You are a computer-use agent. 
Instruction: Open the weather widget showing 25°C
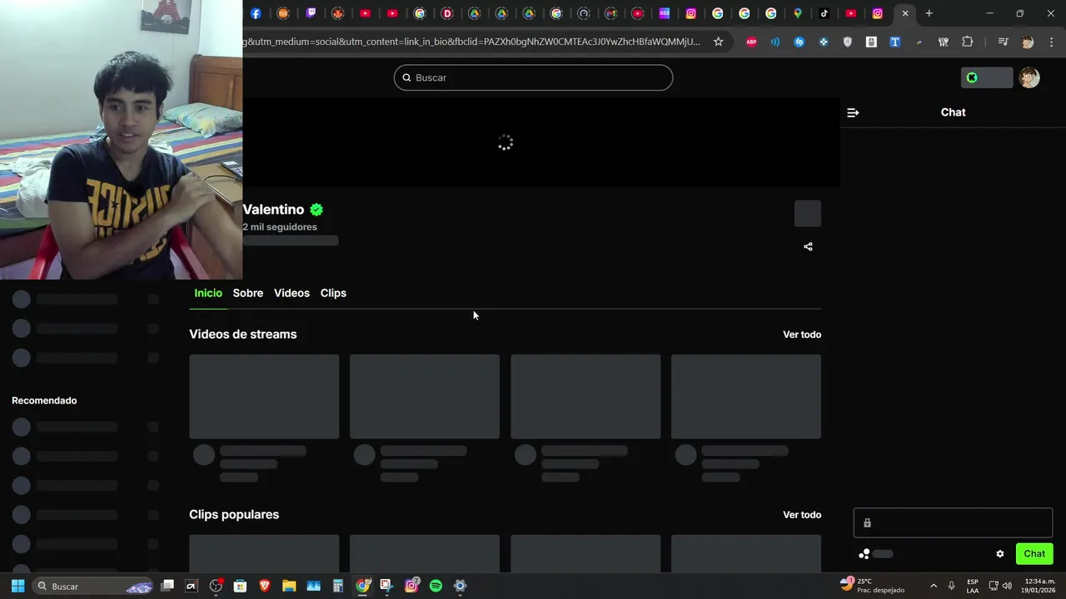pos(872,586)
